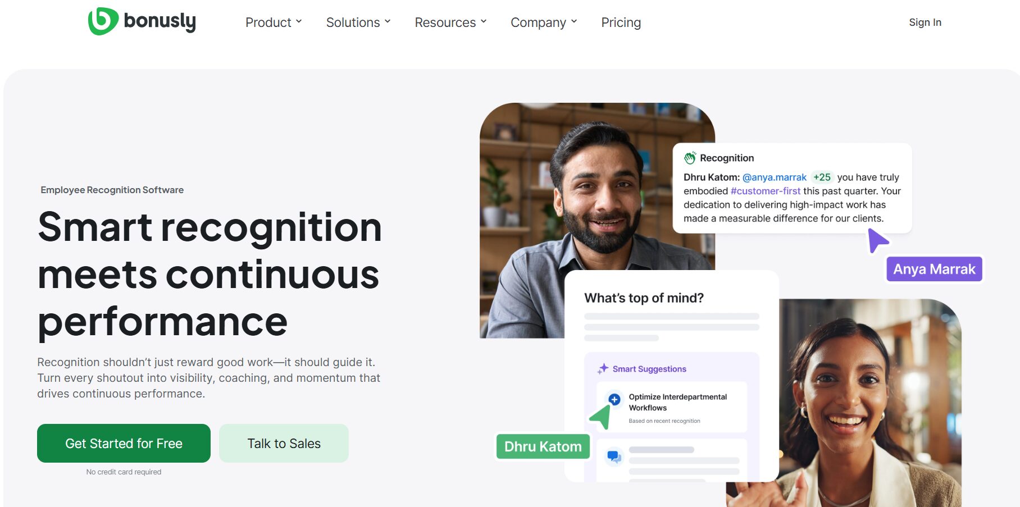This screenshot has height=507, width=1020.
Task: Expand the Solutions dropdown menu
Action: tap(358, 22)
